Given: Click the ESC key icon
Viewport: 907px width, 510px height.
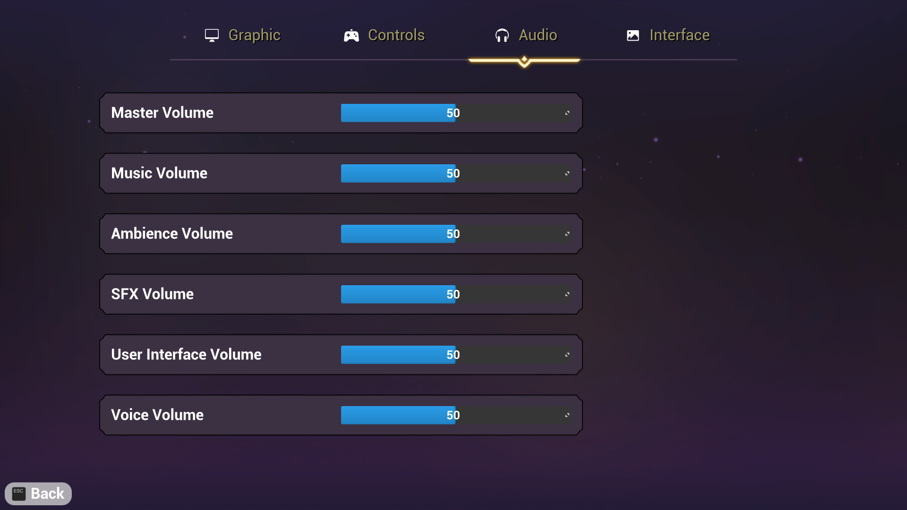Looking at the screenshot, I should pos(18,493).
